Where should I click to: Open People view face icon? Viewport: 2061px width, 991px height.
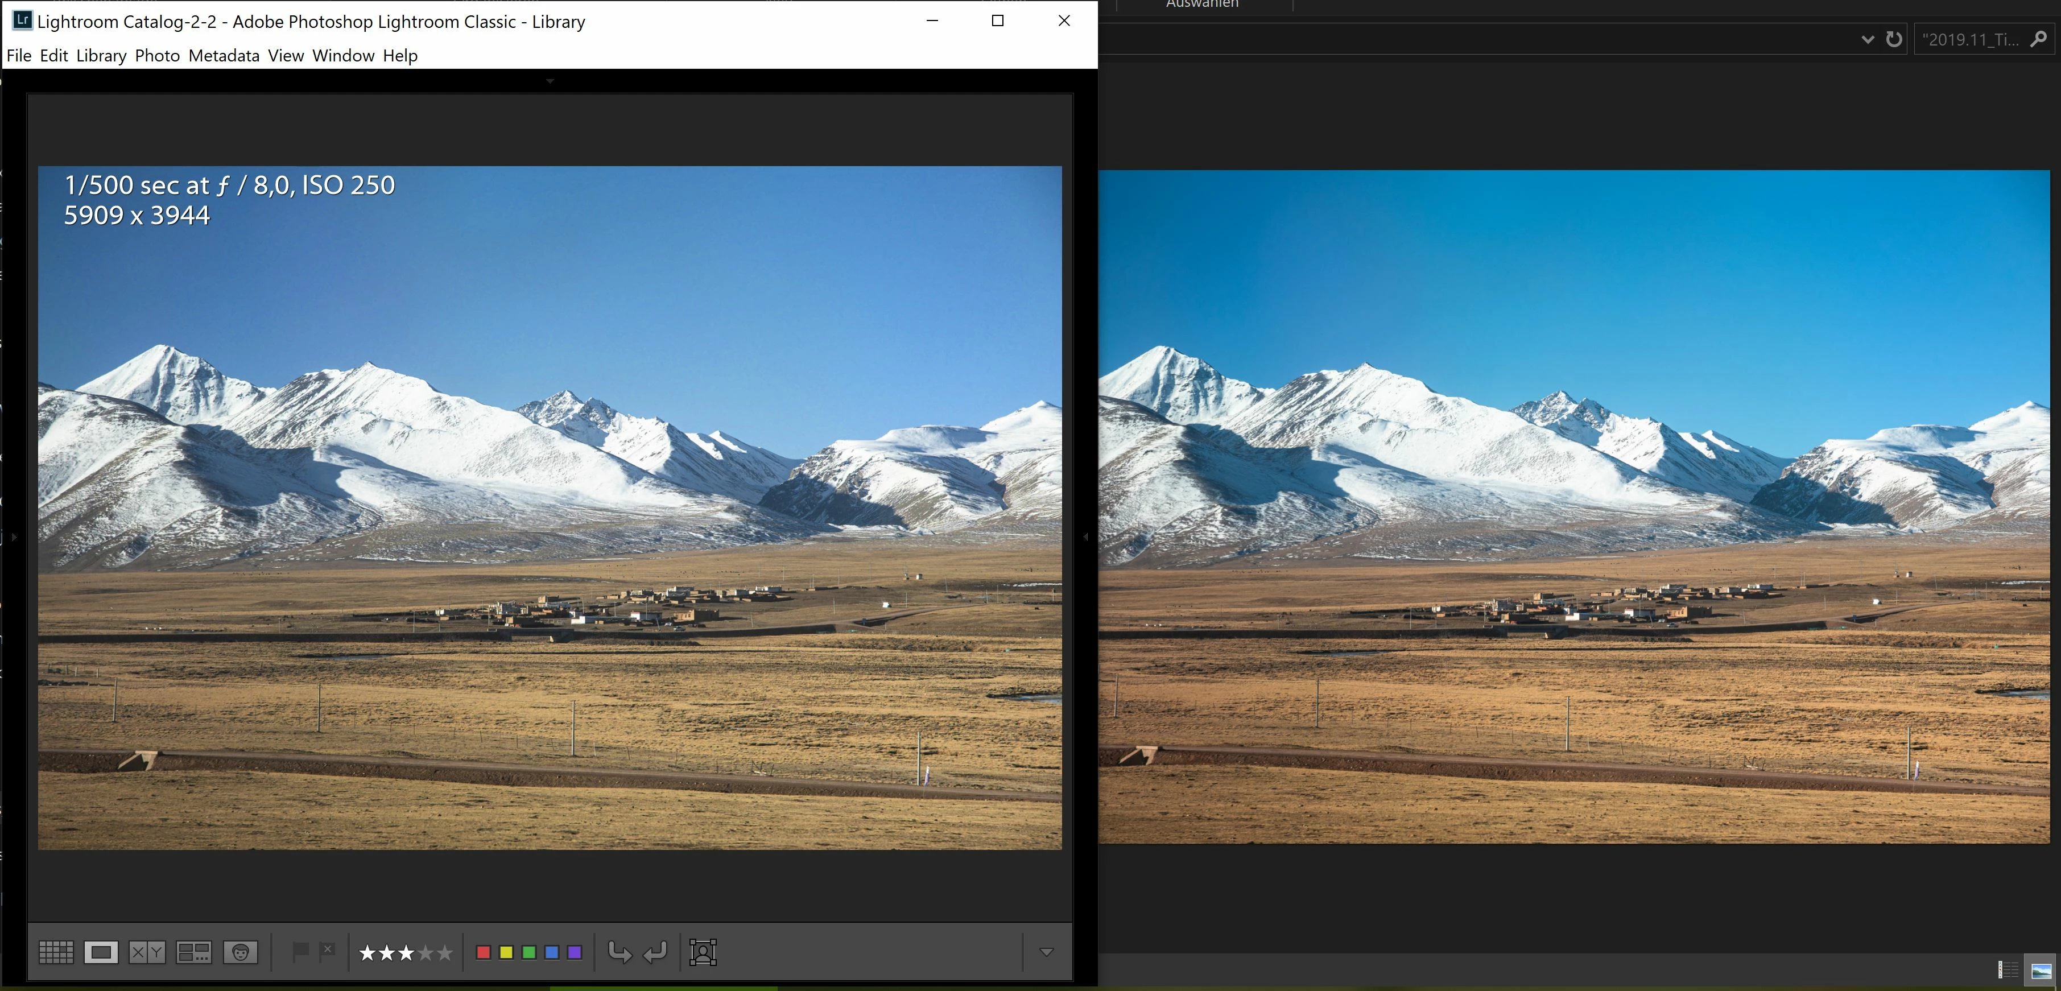tap(241, 952)
